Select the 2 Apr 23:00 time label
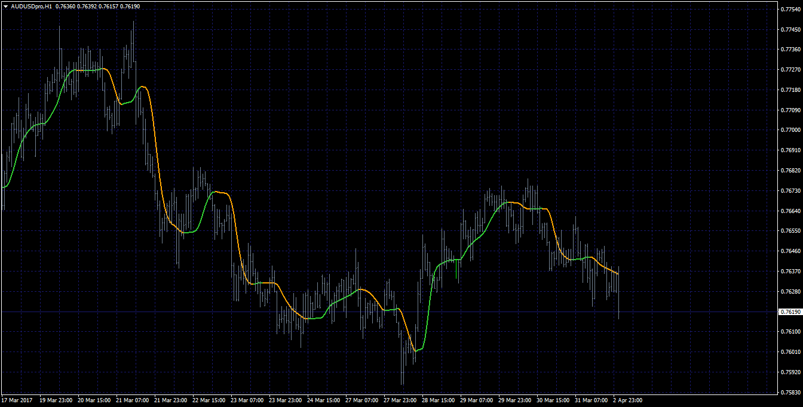 (628, 400)
